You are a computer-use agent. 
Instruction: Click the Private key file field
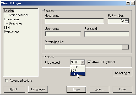(84, 47)
